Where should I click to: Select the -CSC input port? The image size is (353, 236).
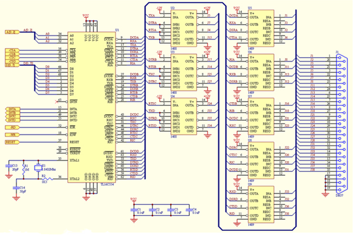tap(12, 58)
